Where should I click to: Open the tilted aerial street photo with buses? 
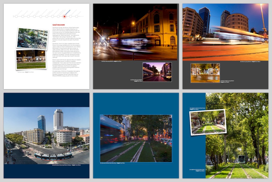click(x=32, y=39)
